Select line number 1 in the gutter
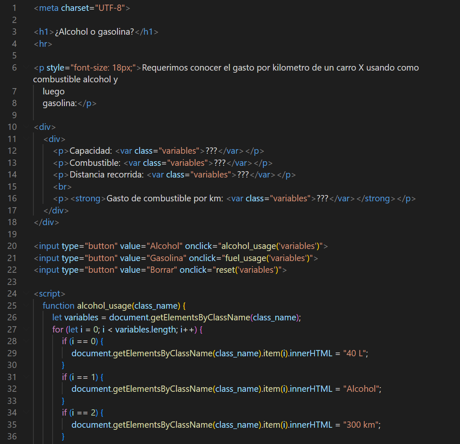460x444 pixels. (14, 8)
